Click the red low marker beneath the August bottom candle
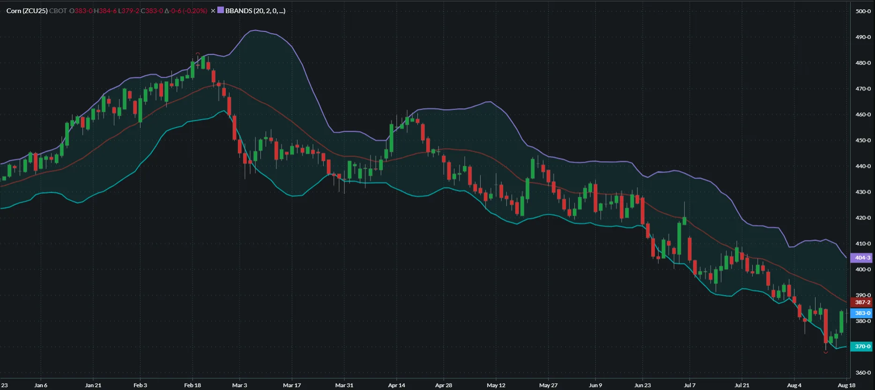Viewport: 875px width, 390px height. click(826, 352)
